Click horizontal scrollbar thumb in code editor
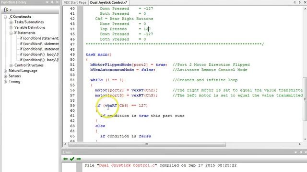The image size is (307, 172). (147, 144)
